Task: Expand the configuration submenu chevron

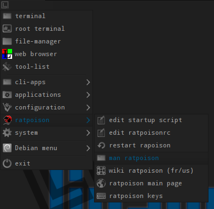Action: [88, 108]
